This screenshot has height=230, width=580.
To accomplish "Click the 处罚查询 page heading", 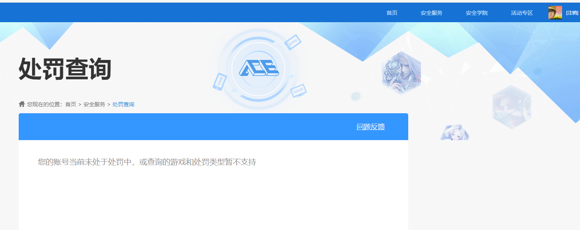I will pyautogui.click(x=65, y=69).
